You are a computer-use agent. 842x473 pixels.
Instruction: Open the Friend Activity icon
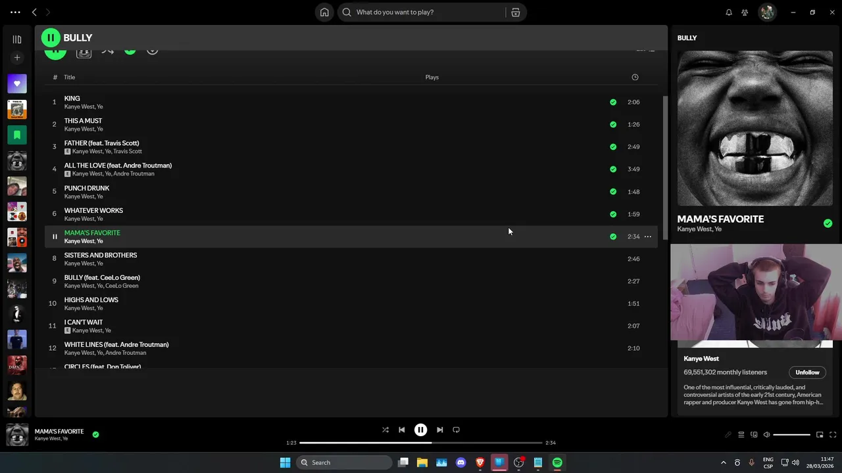(x=745, y=12)
